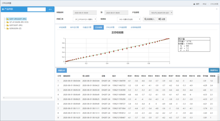Click folder icon of 6207-2RS(6207-2RS)
This screenshot has height=121, width=220.
tap(8, 19)
